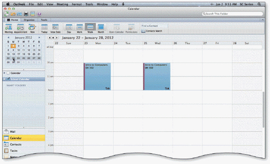Screen dimensions: 270x164
Task: Select January 31 in mini calendar
Action: [x=18, y=62]
